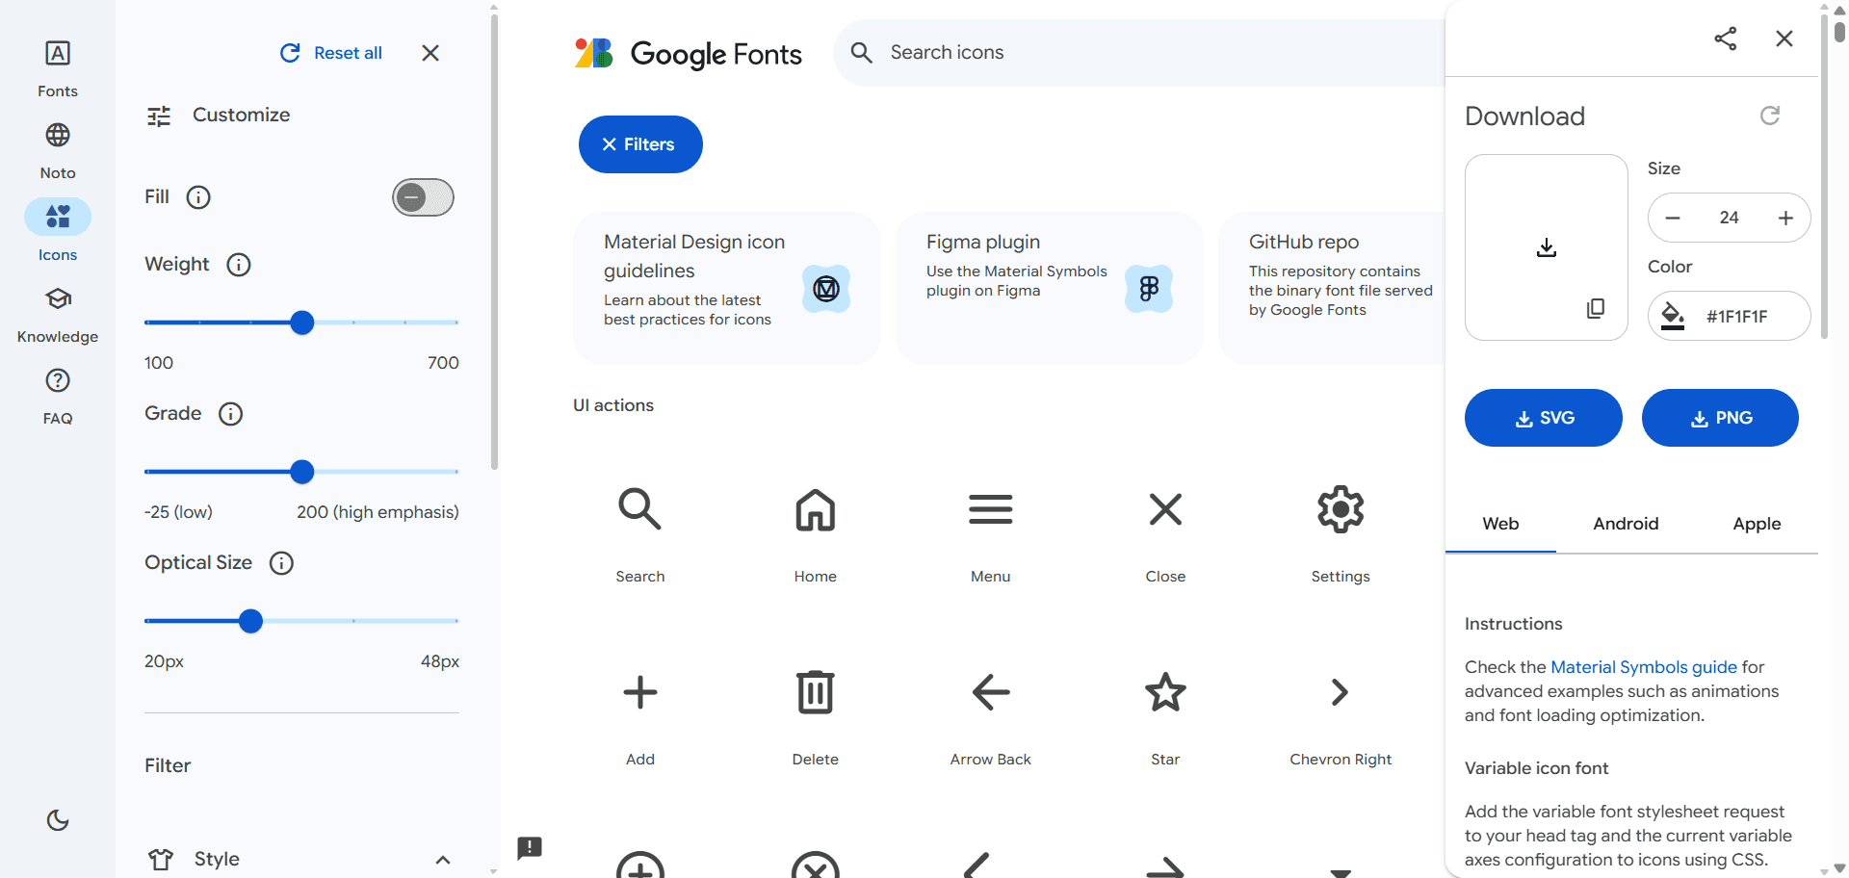Decrease the icon size with minus
The width and height of the screenshot is (1849, 878).
pos(1673,218)
